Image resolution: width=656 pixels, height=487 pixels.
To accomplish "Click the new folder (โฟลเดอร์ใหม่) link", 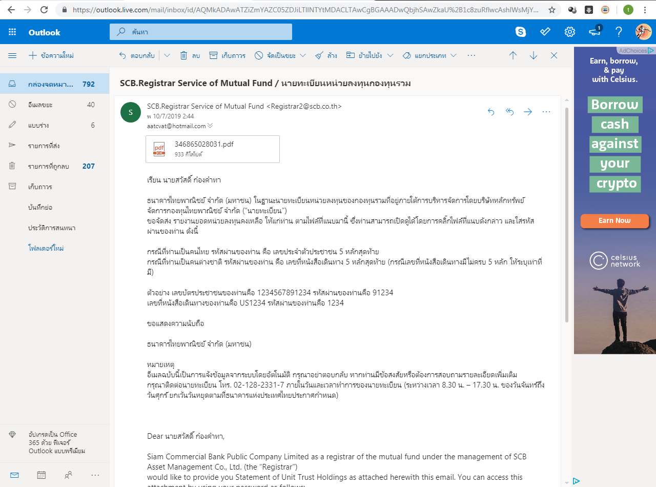I will 46,248.
